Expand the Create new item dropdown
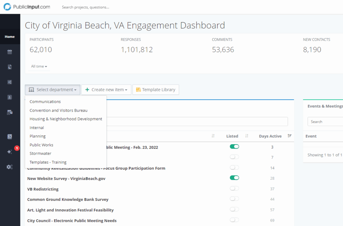 pyautogui.click(x=106, y=90)
